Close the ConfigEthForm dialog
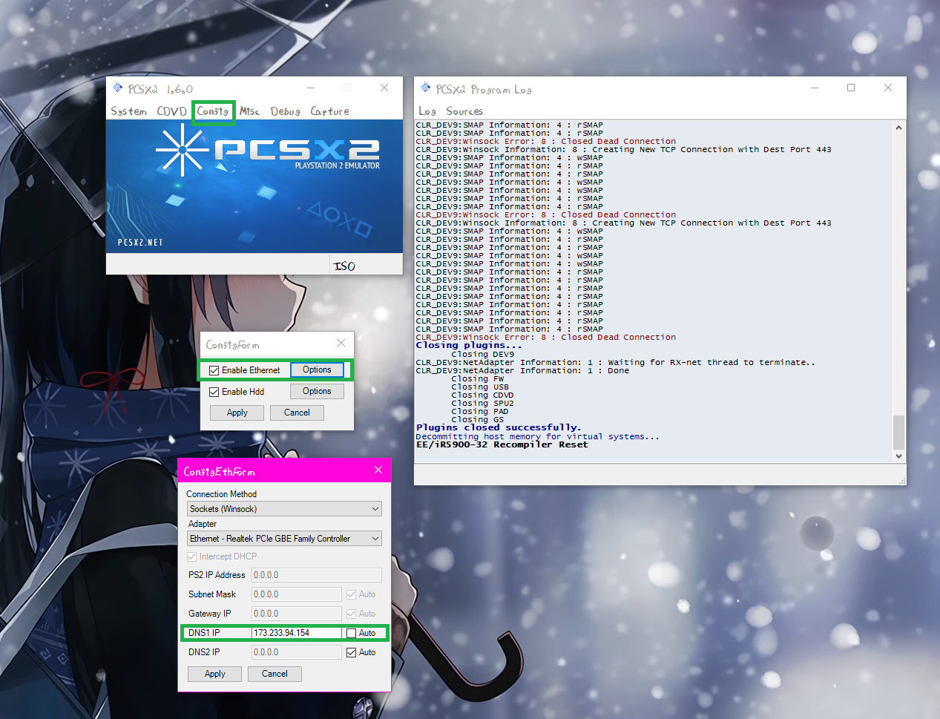The image size is (940, 719). click(378, 470)
